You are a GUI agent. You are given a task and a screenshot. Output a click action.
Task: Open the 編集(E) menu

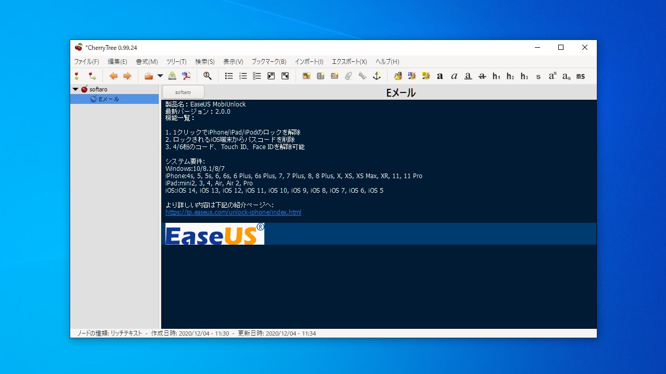[117, 62]
